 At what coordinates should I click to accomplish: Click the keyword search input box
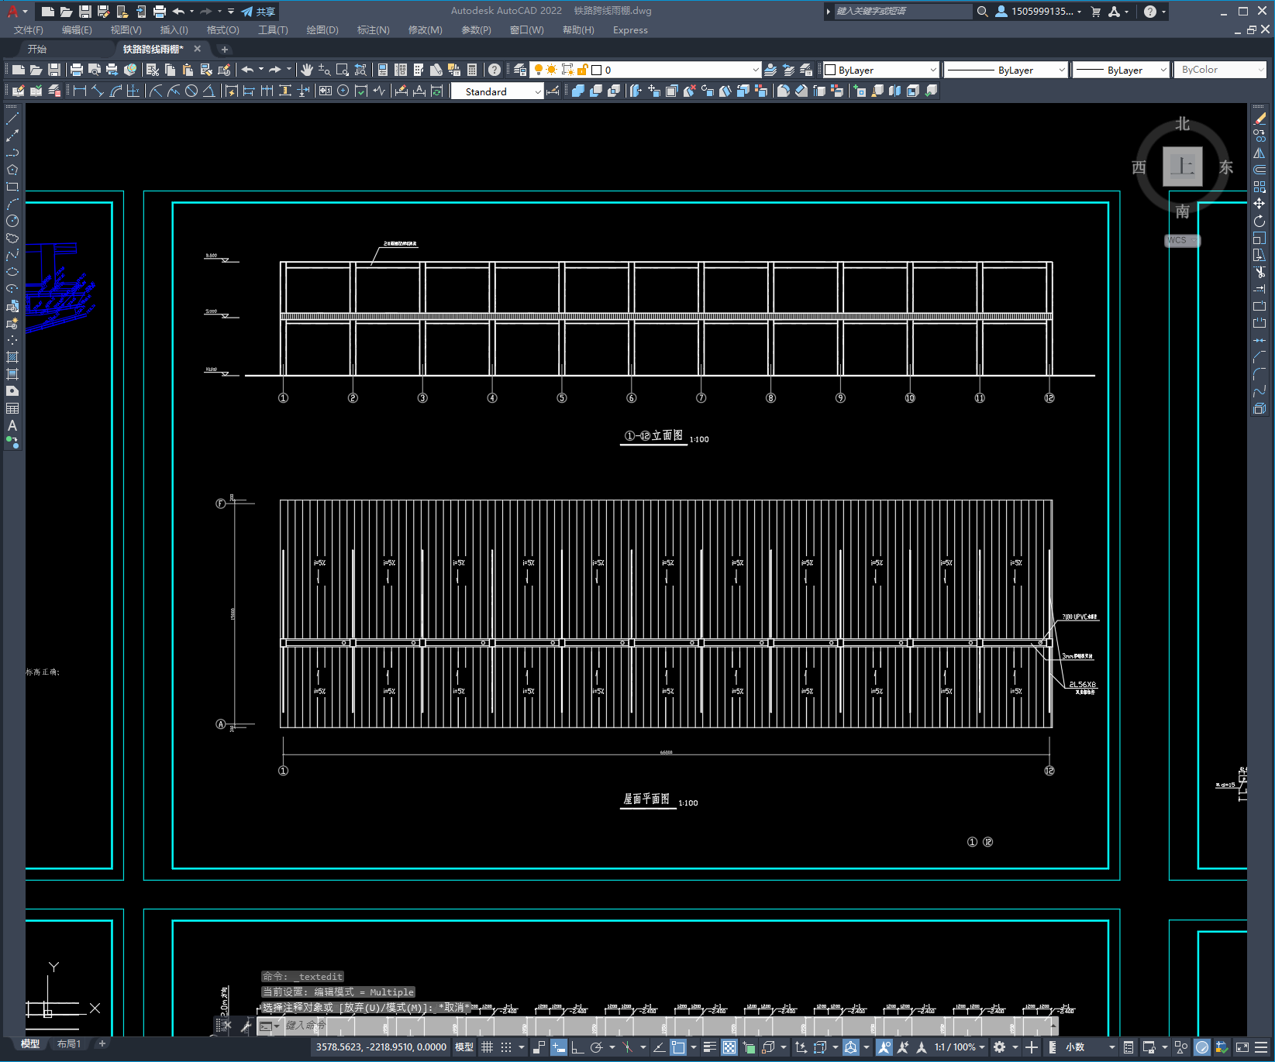pos(902,12)
